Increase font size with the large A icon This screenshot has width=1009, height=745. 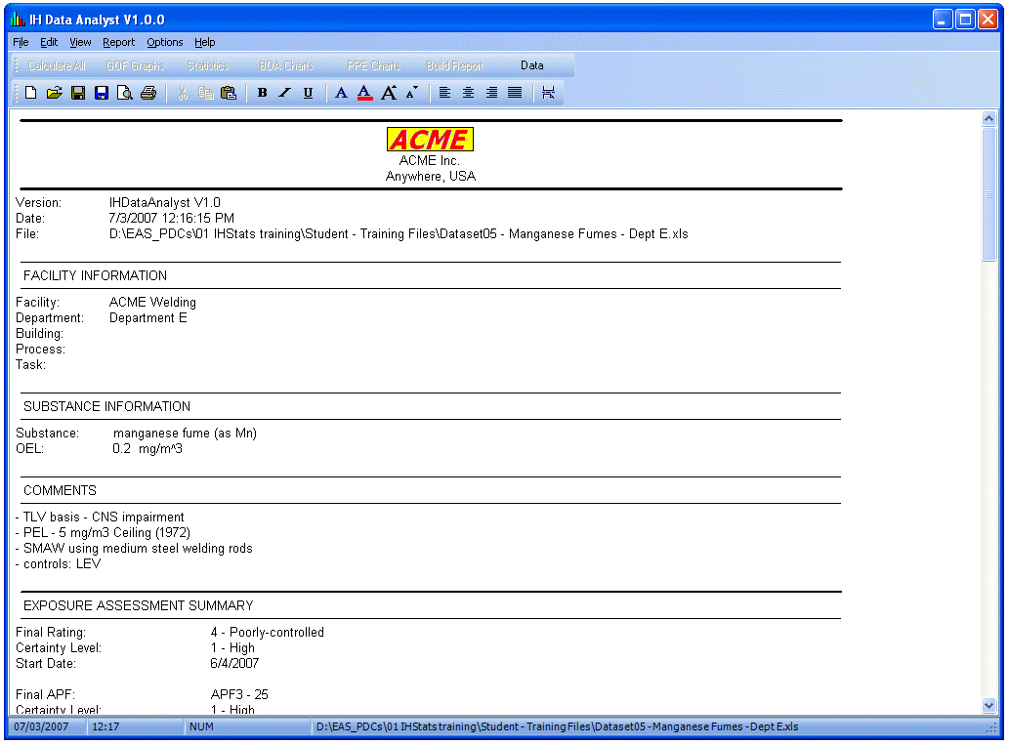pyautogui.click(x=389, y=92)
